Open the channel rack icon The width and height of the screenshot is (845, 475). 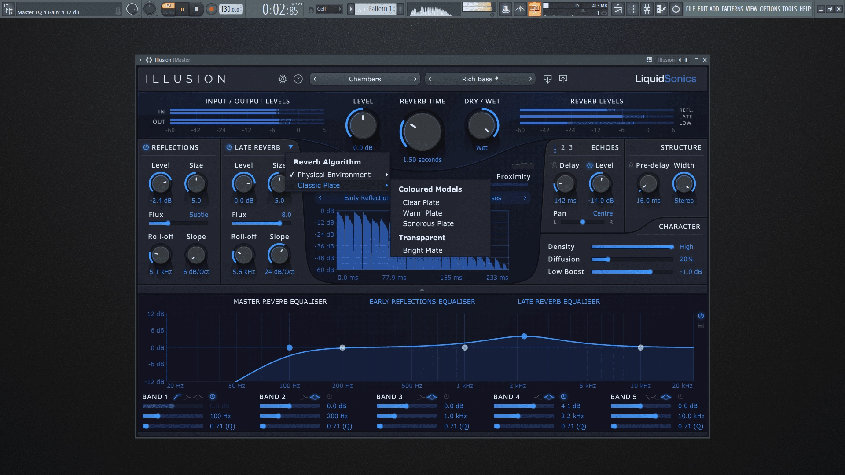pyautogui.click(x=632, y=9)
